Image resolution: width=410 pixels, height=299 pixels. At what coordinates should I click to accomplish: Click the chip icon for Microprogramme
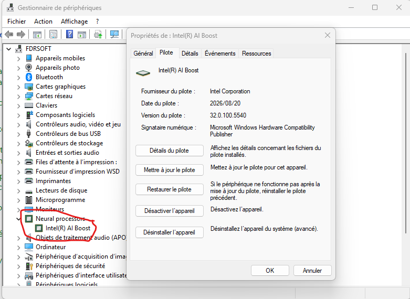[29, 200]
